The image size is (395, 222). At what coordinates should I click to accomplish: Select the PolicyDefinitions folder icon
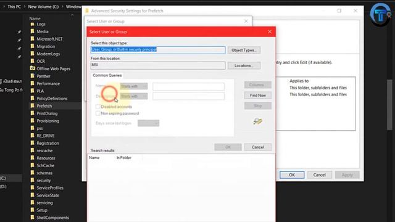pyautogui.click(x=32, y=99)
